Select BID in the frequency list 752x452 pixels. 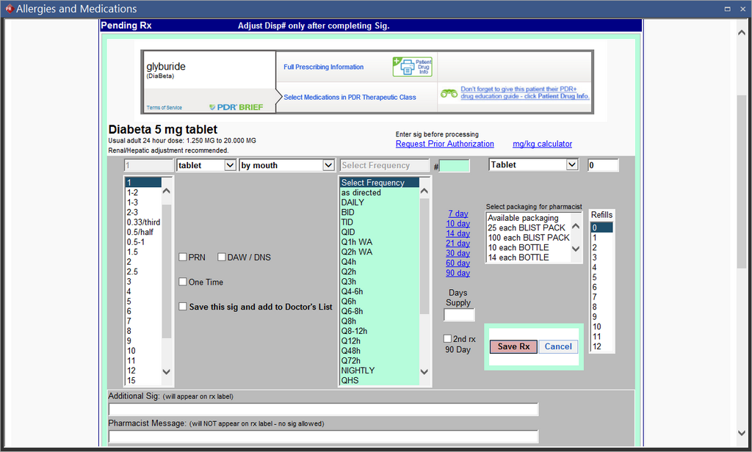[x=347, y=213]
